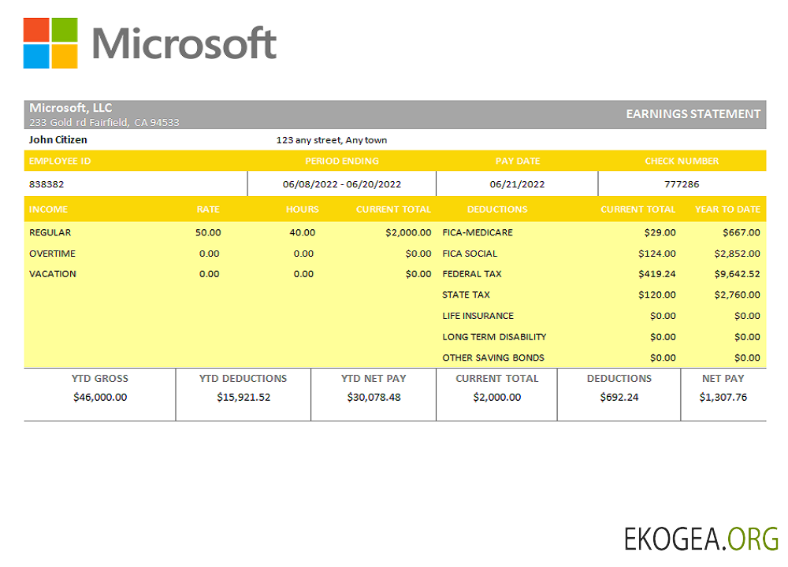Click the pay date 06/21/2022
788x567 pixels.
pyautogui.click(x=517, y=184)
